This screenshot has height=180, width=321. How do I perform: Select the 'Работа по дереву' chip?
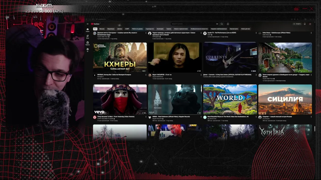[137, 29]
